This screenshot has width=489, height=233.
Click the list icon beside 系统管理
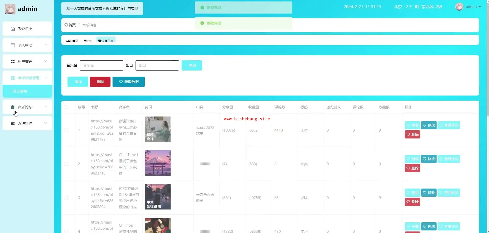point(13,123)
